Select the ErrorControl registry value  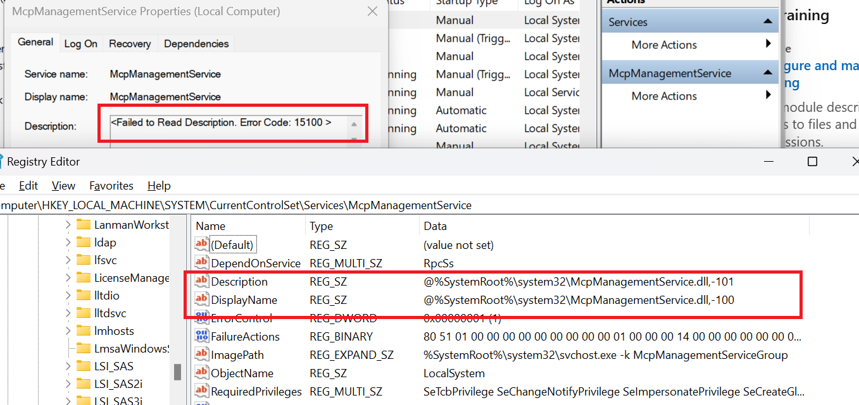(242, 318)
